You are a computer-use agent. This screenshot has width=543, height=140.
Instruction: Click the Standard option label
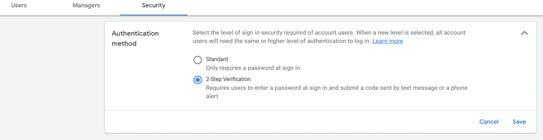pyautogui.click(x=217, y=59)
